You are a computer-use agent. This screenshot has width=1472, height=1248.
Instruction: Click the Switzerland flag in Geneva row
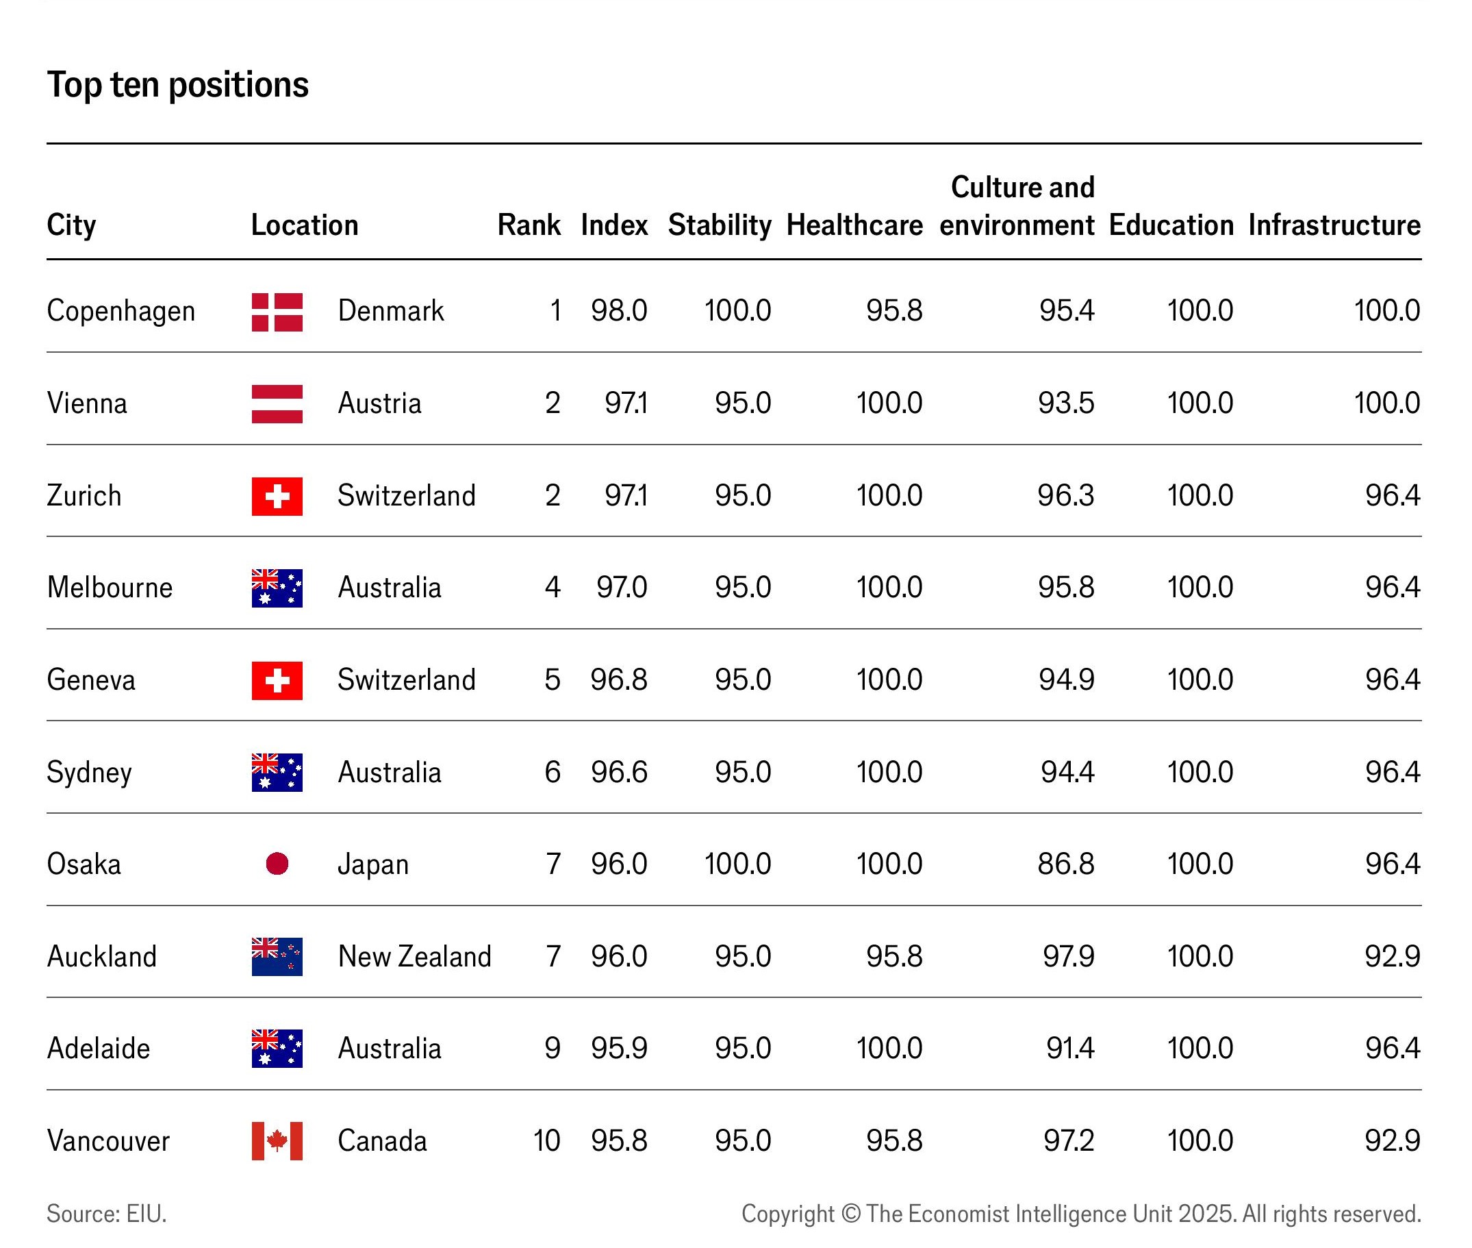(277, 681)
